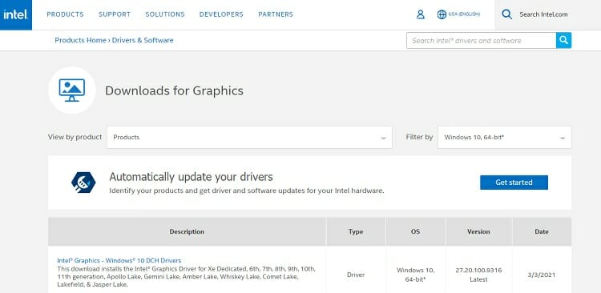Click the globe language selector icon

pyautogui.click(x=442, y=14)
